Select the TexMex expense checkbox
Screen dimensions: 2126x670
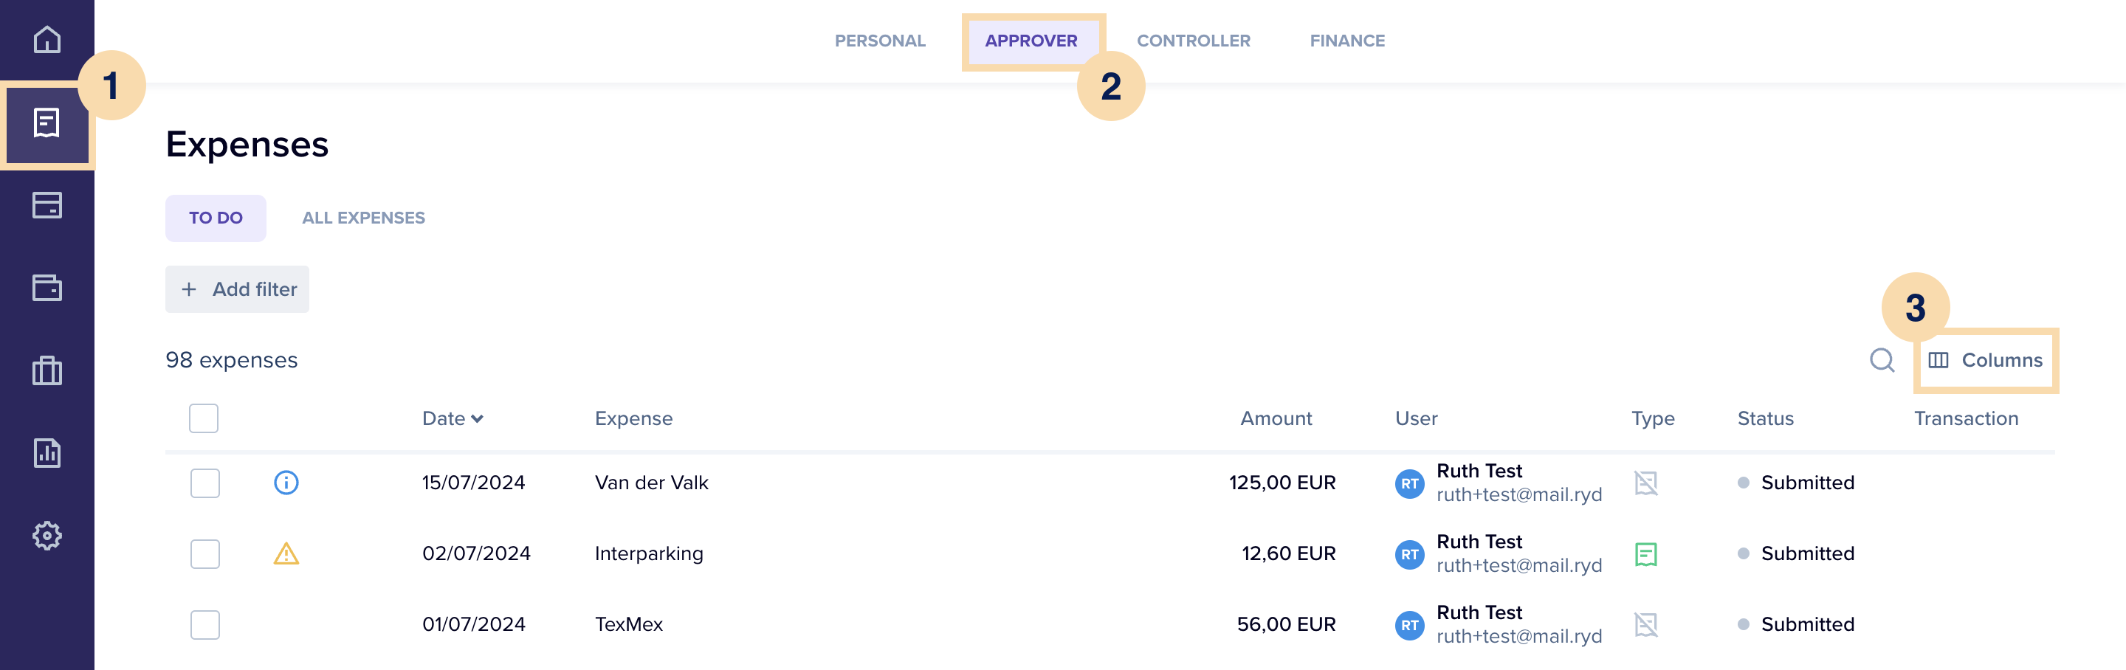(x=204, y=624)
